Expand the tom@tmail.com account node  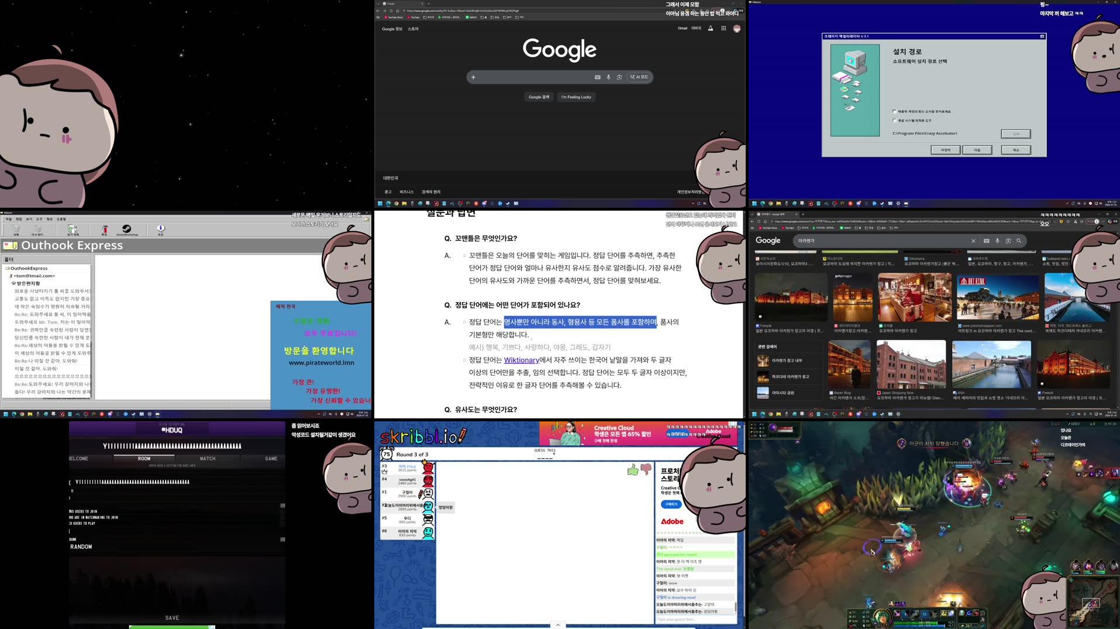(13, 276)
